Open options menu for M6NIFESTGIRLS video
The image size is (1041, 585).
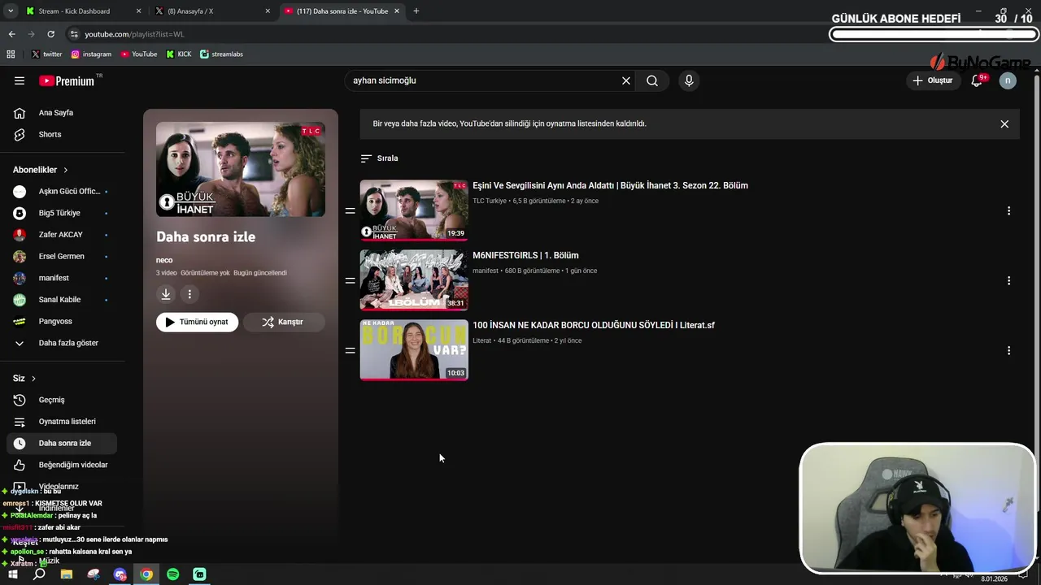(1008, 280)
